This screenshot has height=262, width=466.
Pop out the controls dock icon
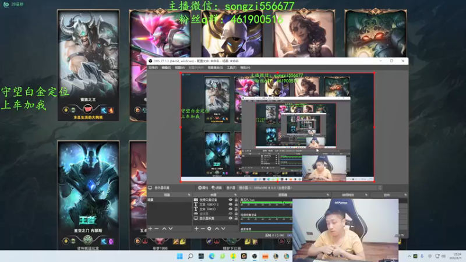point(405,195)
